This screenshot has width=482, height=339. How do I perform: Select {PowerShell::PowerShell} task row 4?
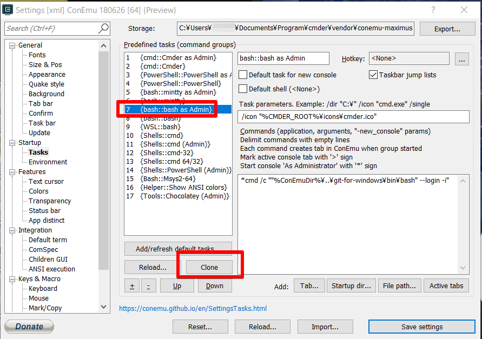pyautogui.click(x=178, y=84)
